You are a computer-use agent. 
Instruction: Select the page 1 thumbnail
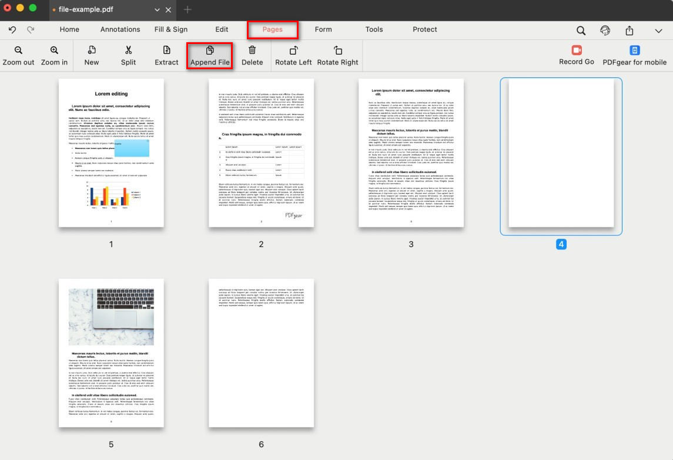(x=111, y=153)
